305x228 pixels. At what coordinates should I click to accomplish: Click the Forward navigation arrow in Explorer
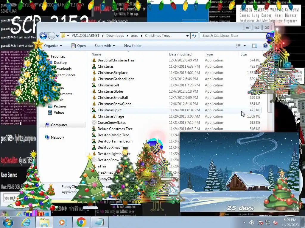52,36
